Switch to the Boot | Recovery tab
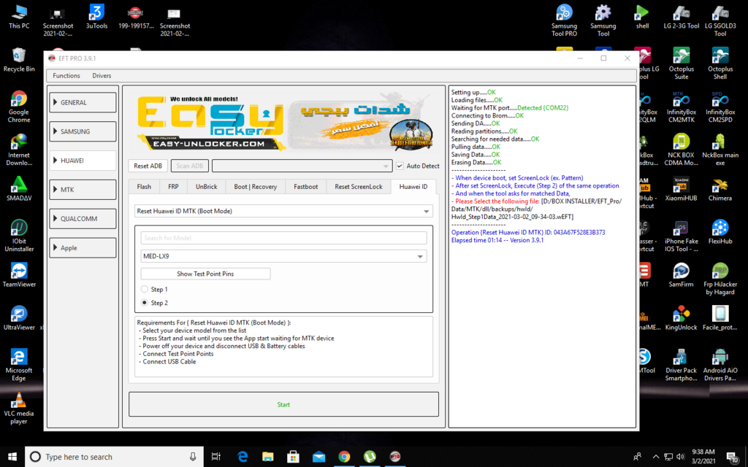The height and width of the screenshot is (467, 748). [x=255, y=187]
